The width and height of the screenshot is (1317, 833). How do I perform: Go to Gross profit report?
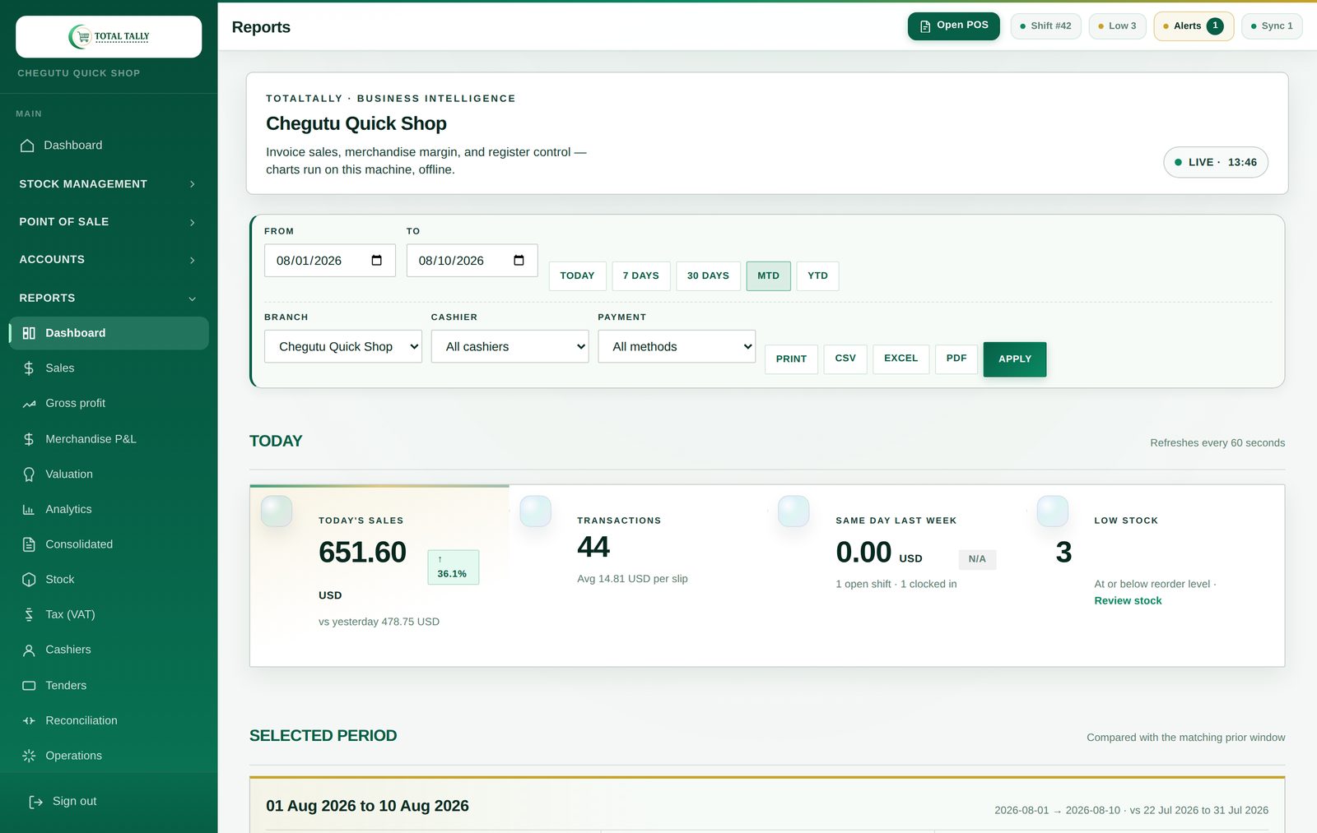tap(109, 404)
